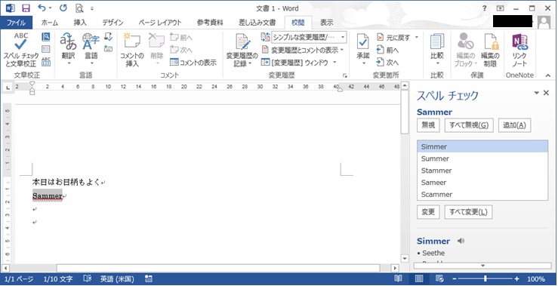This screenshot has height=286, width=558.
Task: Reject the change (元に戻す)
Action: tap(393, 37)
